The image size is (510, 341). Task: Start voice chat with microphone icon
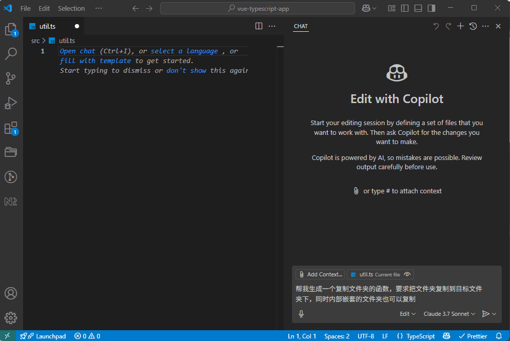point(301,314)
